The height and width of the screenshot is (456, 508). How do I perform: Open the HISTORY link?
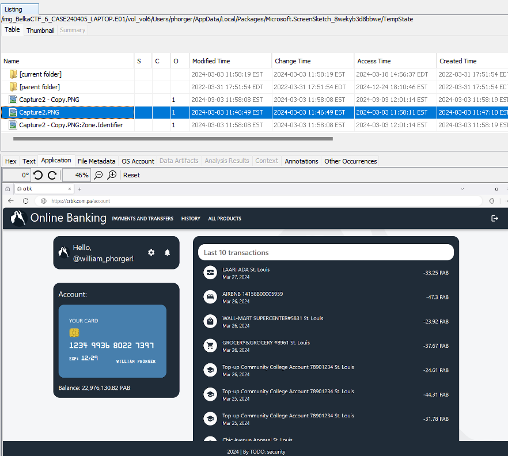click(x=191, y=219)
